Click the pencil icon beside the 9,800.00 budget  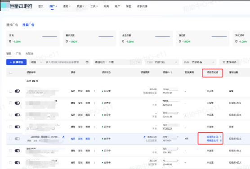point(144,137)
